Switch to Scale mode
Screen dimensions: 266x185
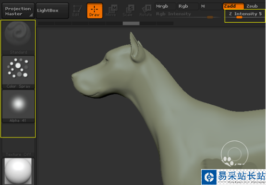129,11
